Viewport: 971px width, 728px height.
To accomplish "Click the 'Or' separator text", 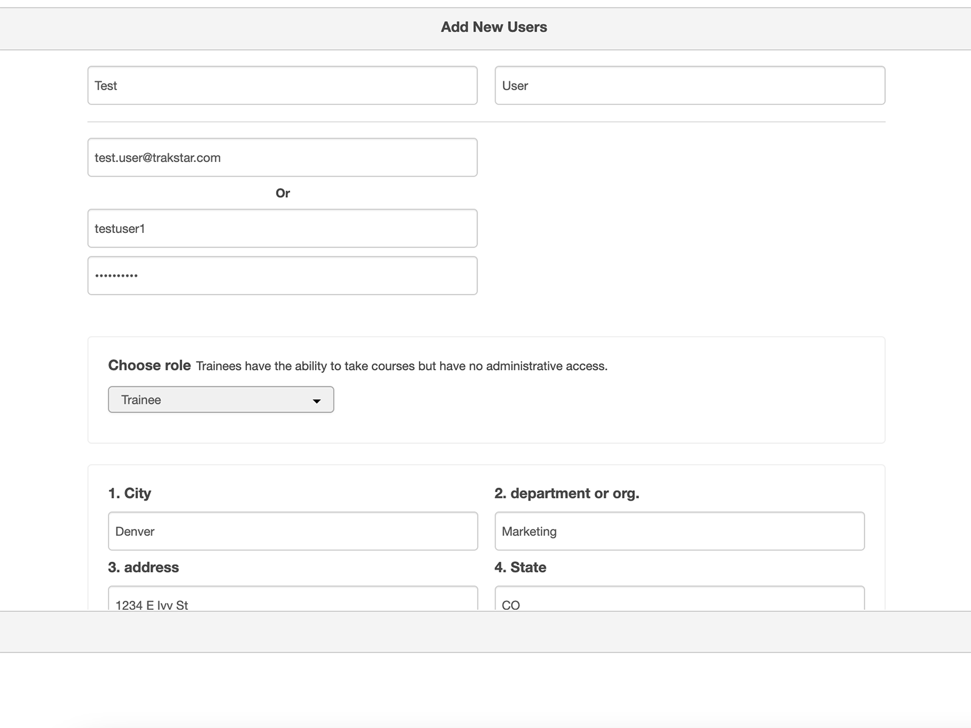I will 282,193.
